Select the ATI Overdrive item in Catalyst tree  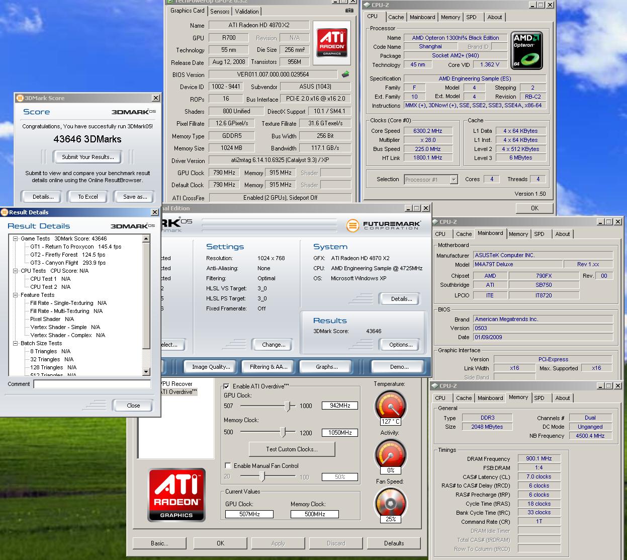[178, 392]
